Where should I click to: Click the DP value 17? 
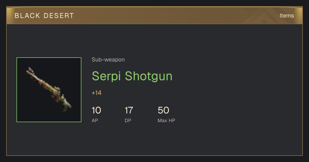tap(129, 110)
